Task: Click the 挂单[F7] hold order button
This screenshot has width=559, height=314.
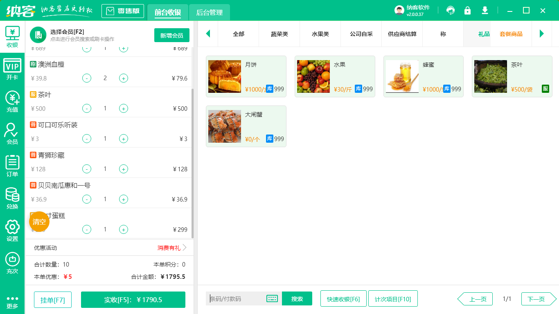Action: tap(52, 299)
